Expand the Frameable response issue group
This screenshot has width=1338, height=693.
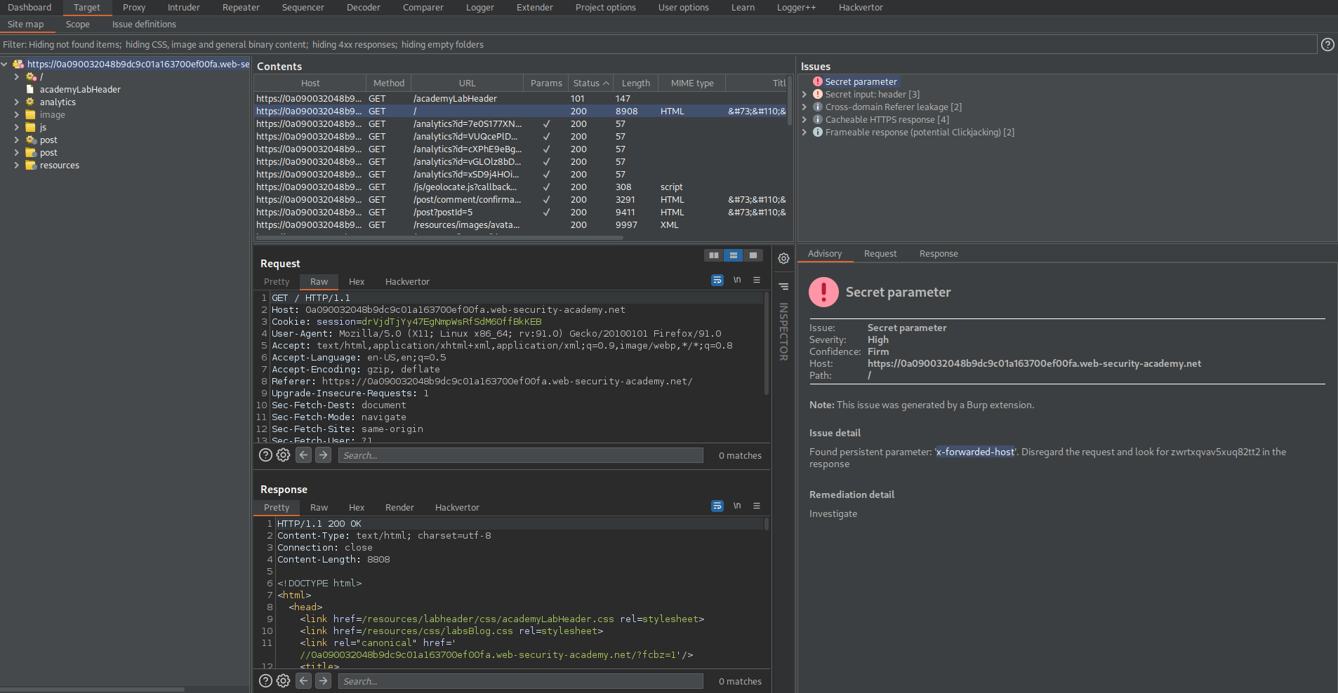point(804,132)
